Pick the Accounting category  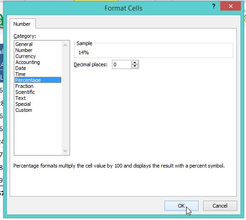tap(28, 62)
